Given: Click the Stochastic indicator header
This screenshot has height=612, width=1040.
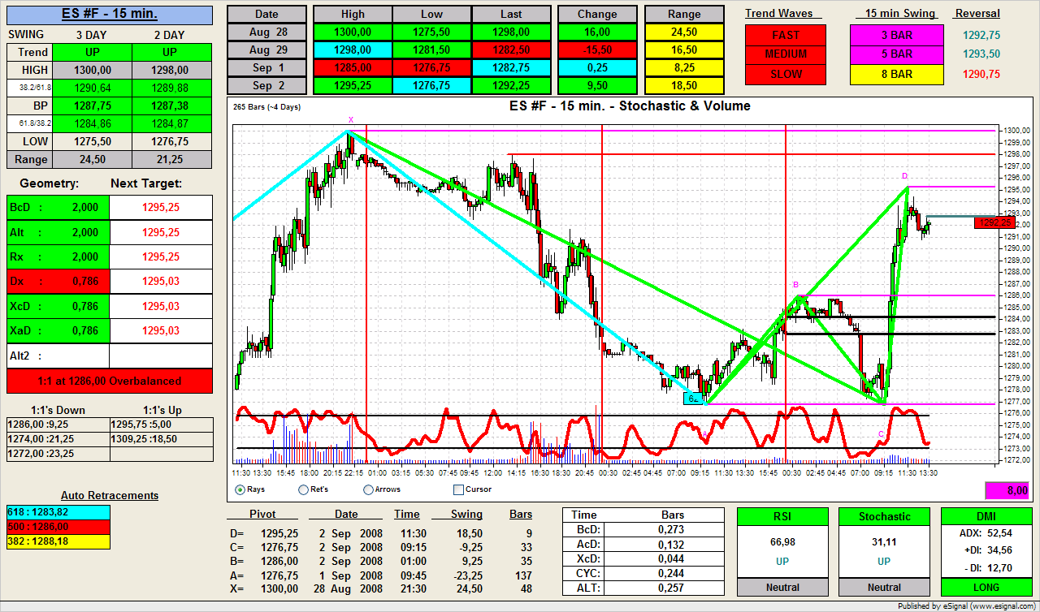Looking at the screenshot, I should click(884, 516).
